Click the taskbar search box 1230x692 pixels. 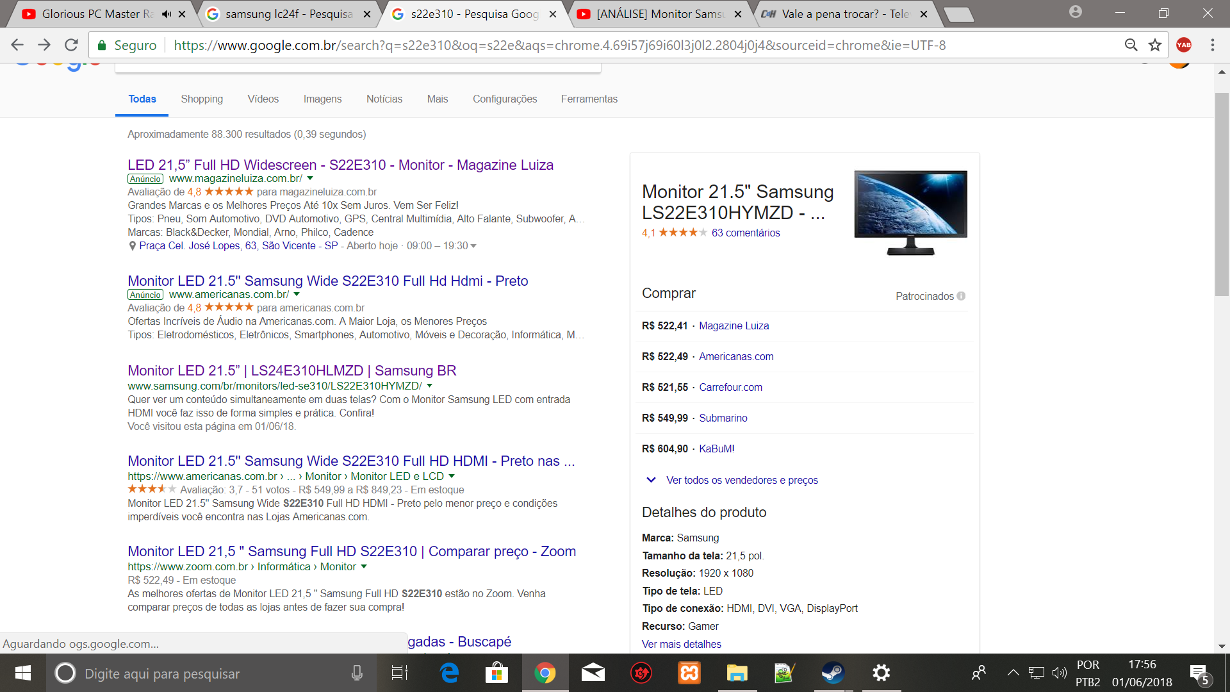click(x=211, y=673)
